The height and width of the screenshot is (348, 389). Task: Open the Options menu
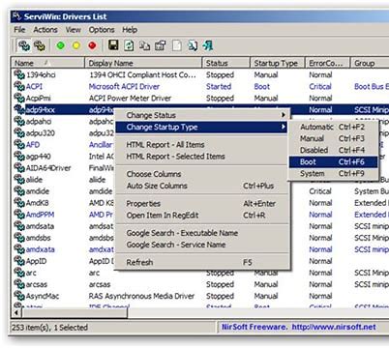pyautogui.click(x=102, y=30)
